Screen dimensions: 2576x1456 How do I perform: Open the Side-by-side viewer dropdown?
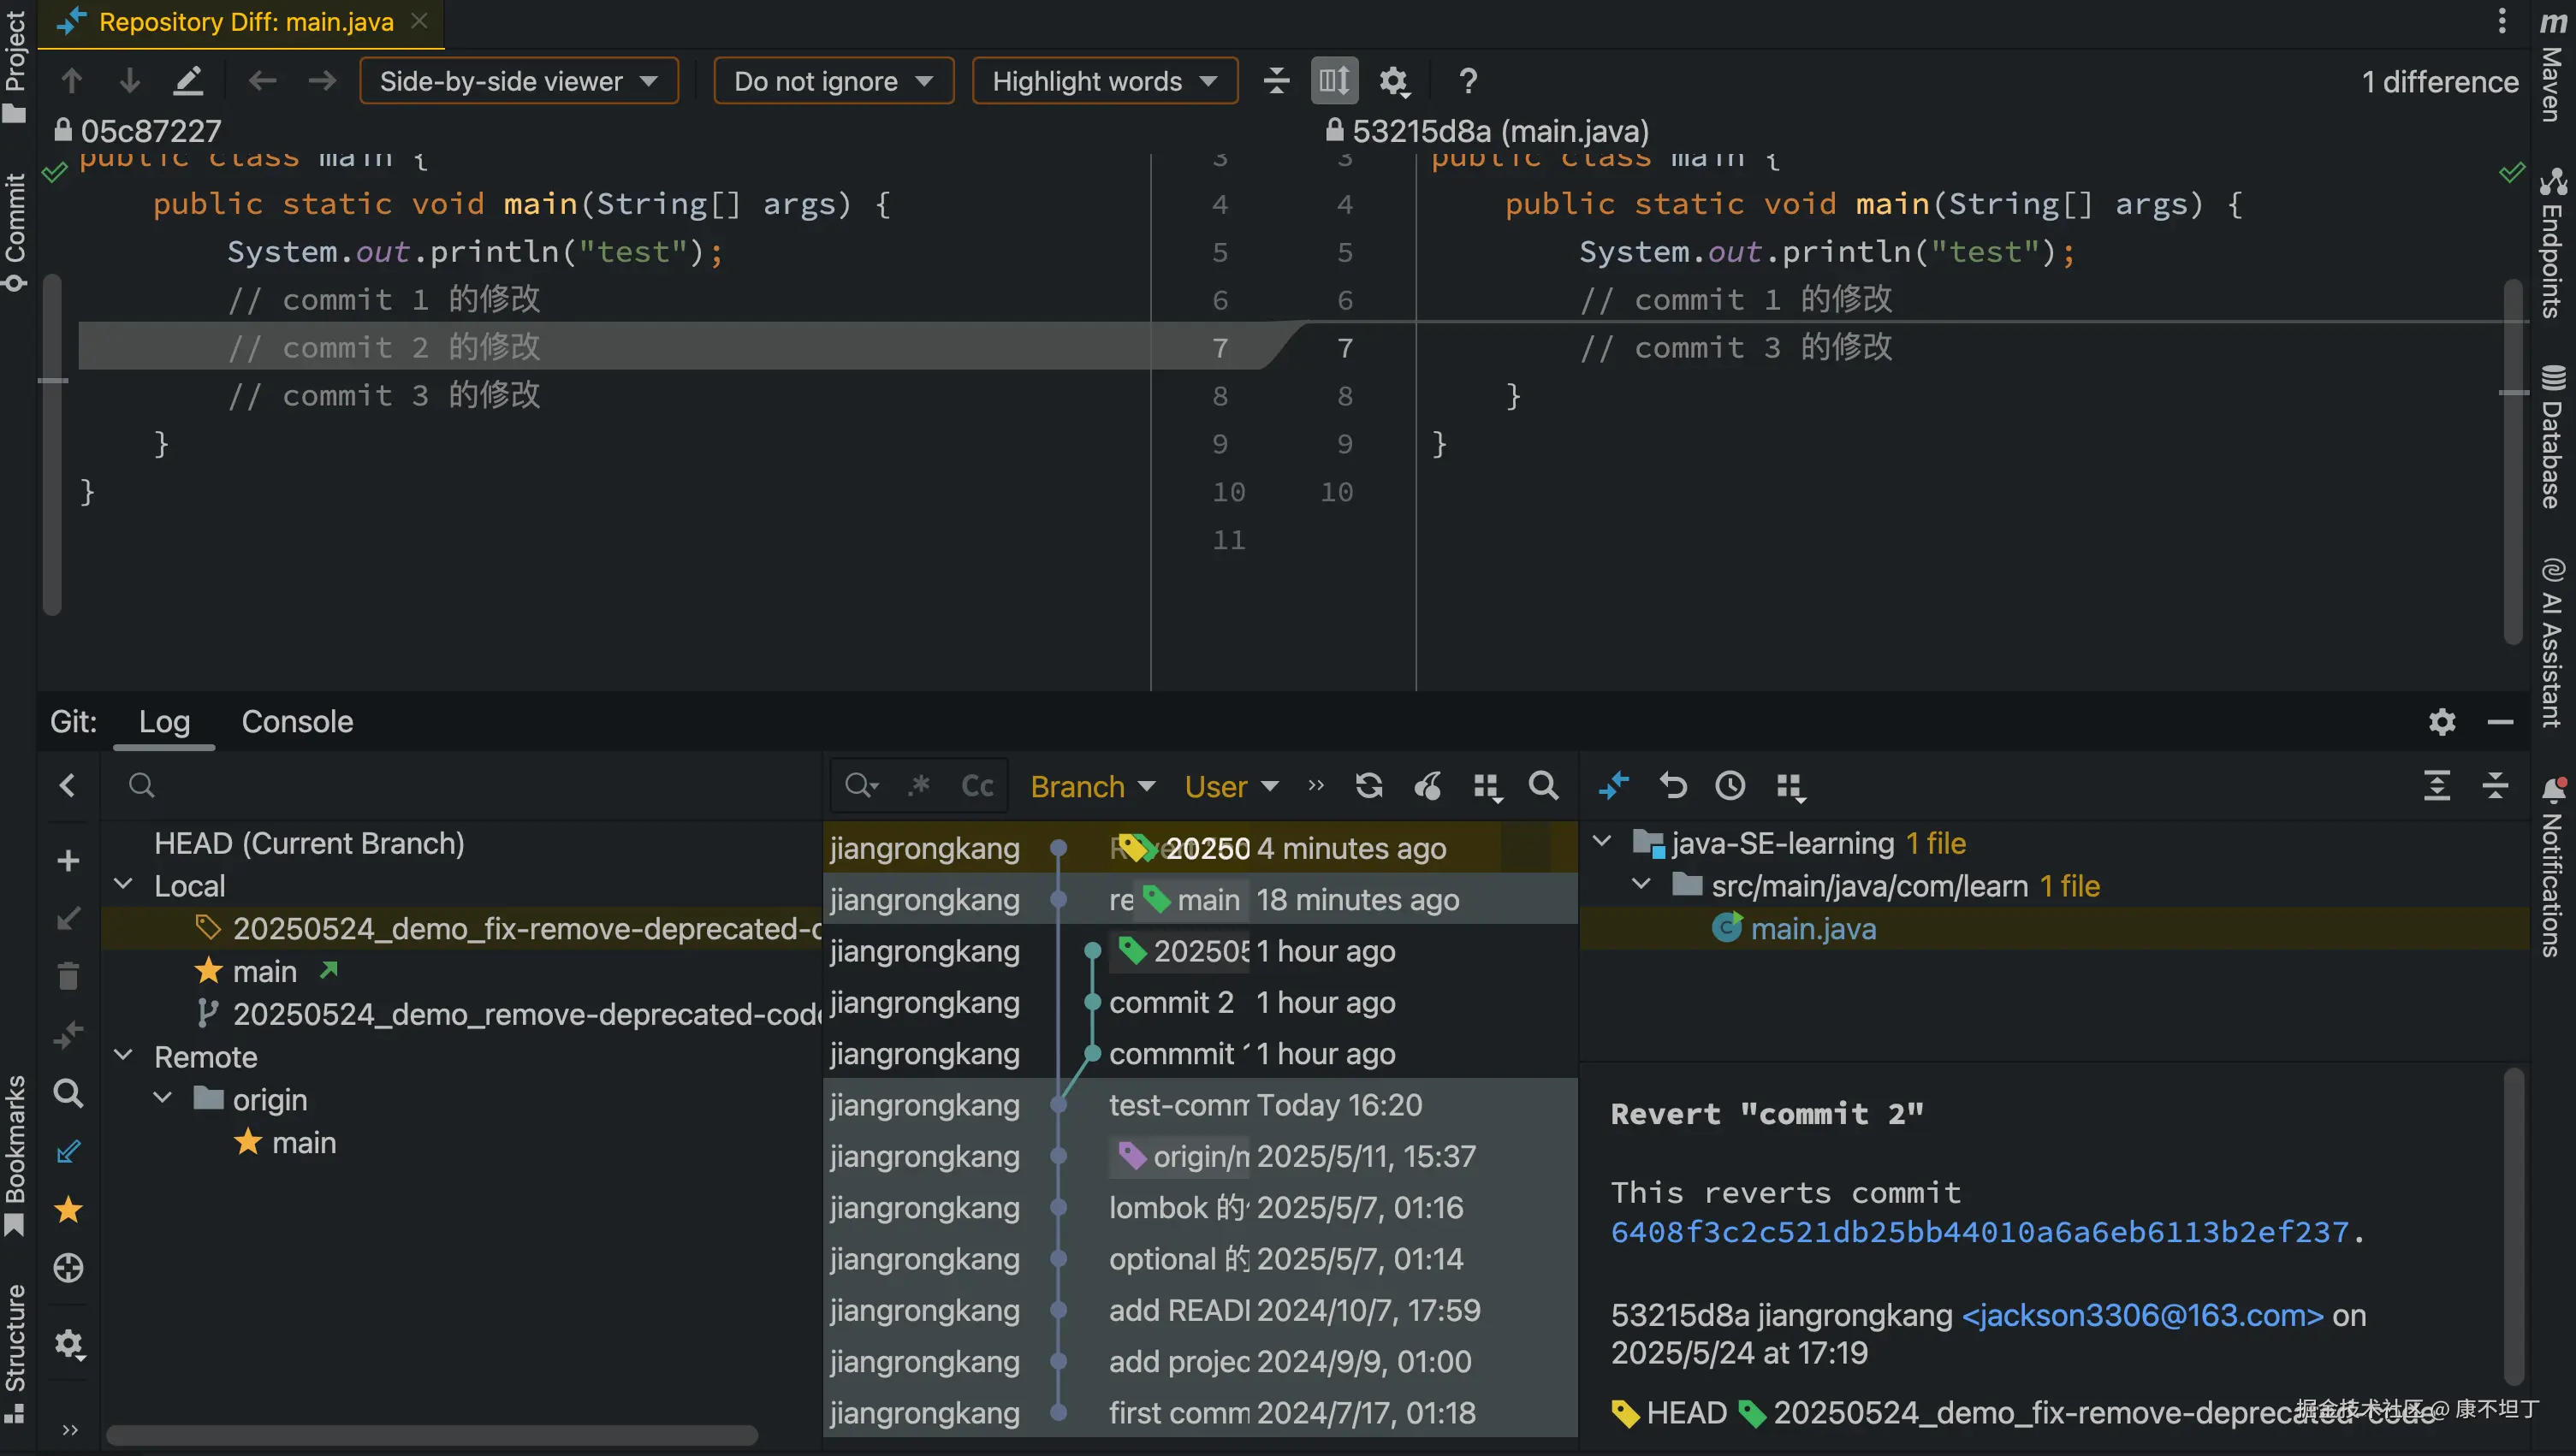(519, 81)
